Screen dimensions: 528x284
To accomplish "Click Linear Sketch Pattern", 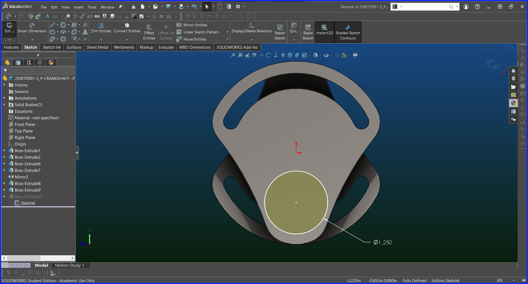I will pyautogui.click(x=198, y=32).
